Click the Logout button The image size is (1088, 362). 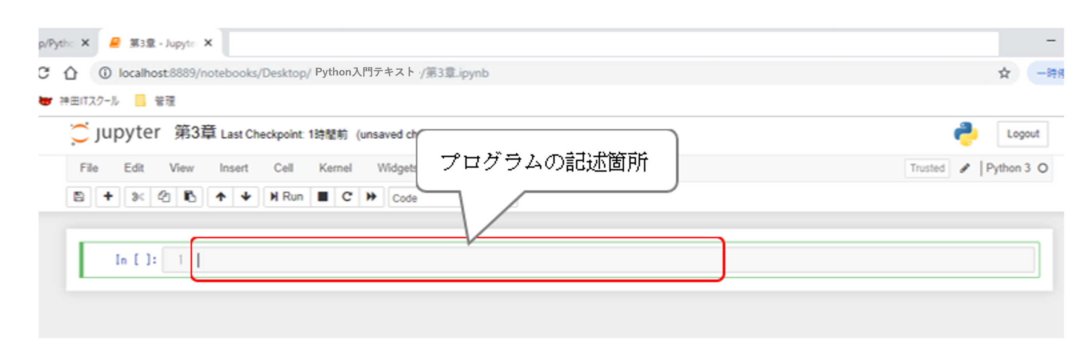click(1022, 134)
